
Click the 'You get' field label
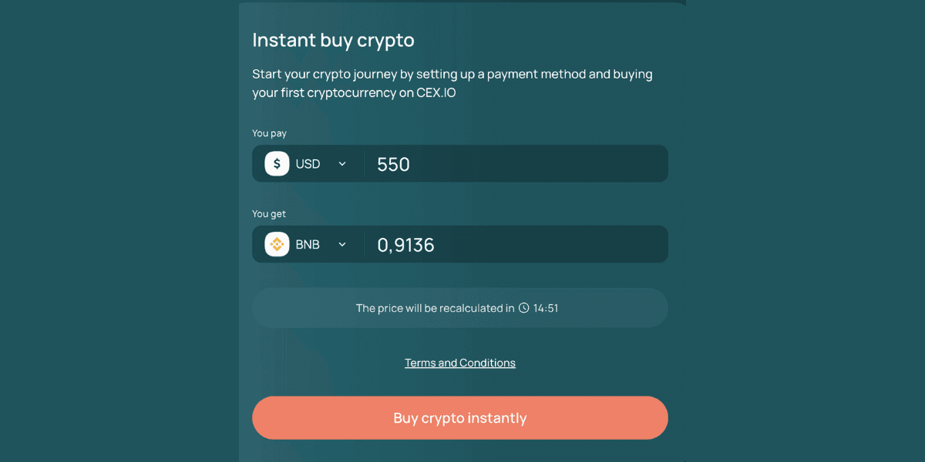point(269,213)
